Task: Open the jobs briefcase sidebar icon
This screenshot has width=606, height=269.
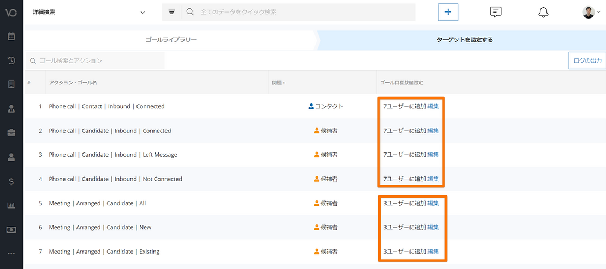Action: click(x=11, y=132)
